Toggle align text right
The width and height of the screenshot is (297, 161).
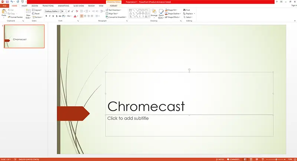click(88, 16)
